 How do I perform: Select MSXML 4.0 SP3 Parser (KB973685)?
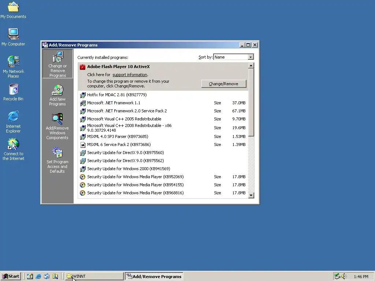[163, 137]
